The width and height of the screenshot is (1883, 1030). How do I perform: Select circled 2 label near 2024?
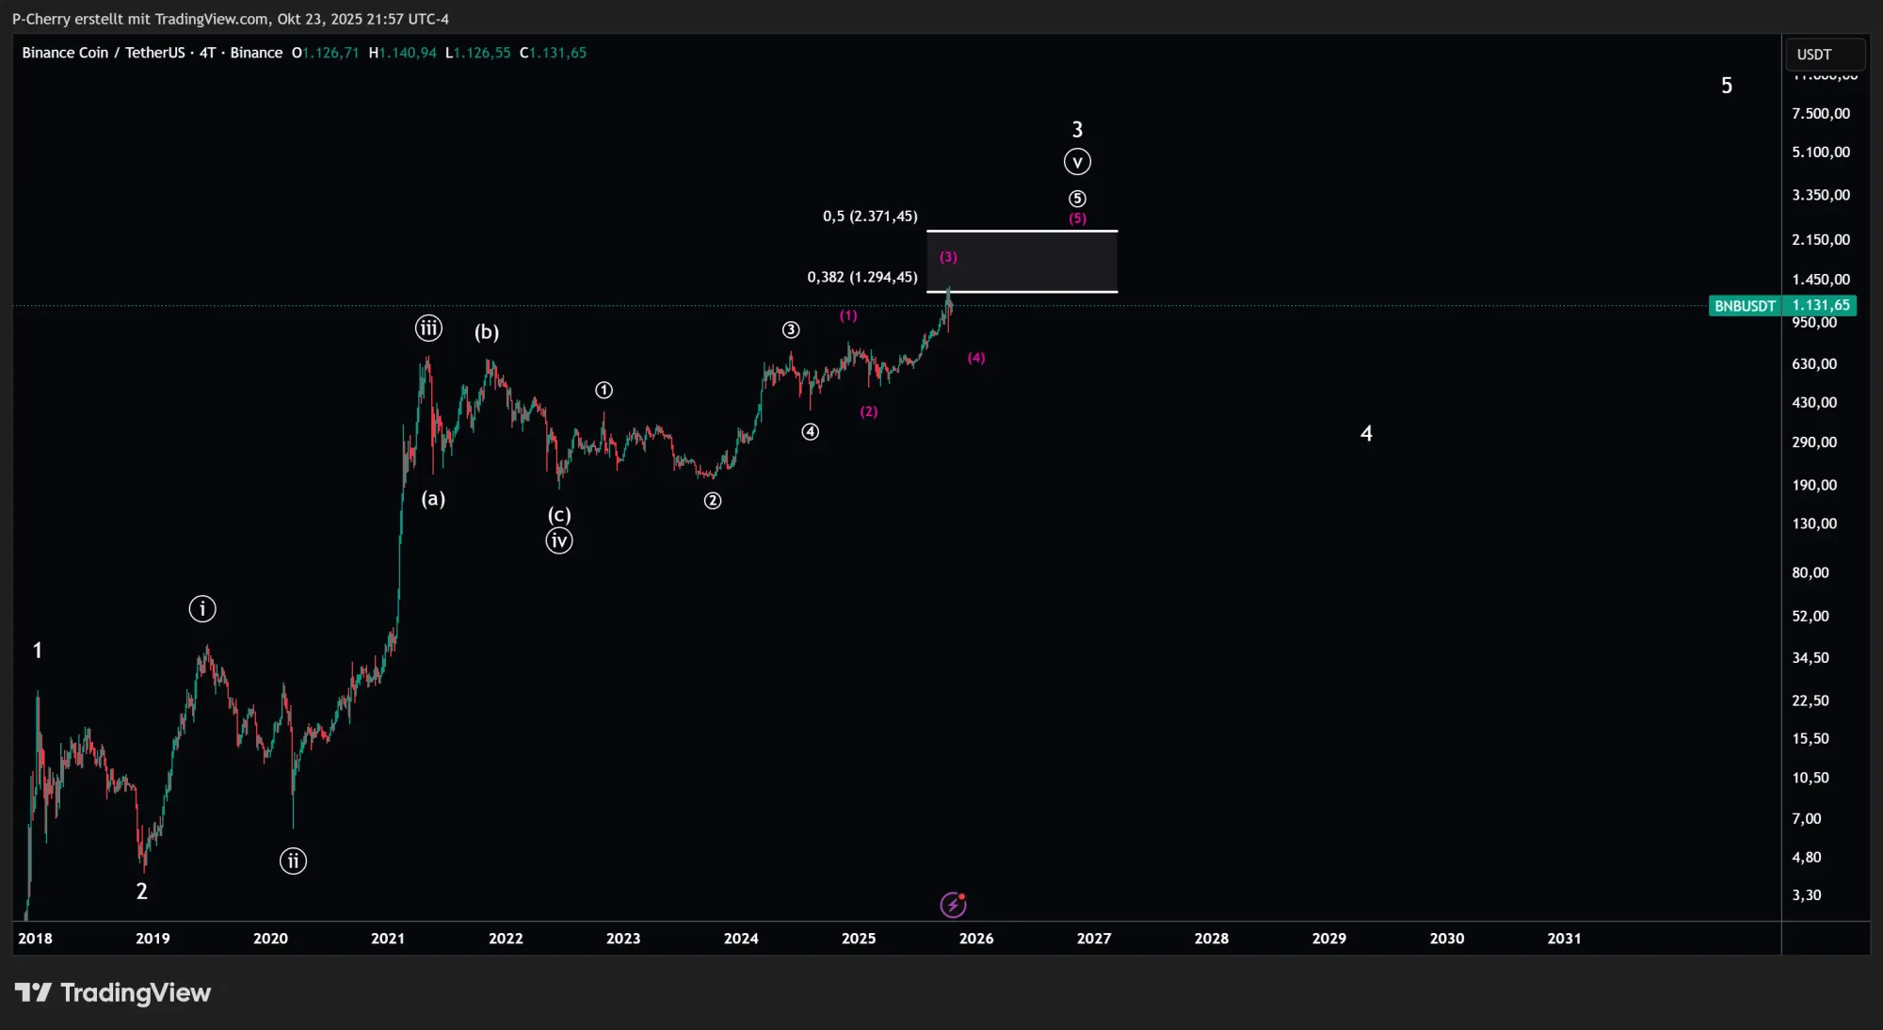click(713, 501)
